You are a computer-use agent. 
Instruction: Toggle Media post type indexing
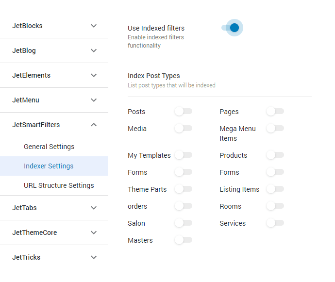click(184, 129)
